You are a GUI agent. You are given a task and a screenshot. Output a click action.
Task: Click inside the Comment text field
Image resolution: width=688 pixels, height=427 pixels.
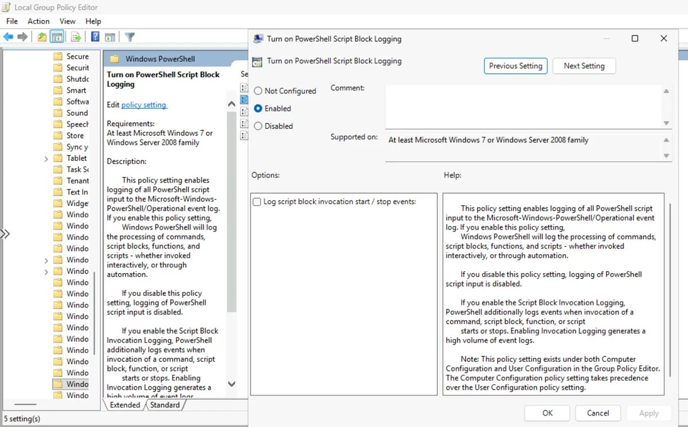(x=522, y=106)
